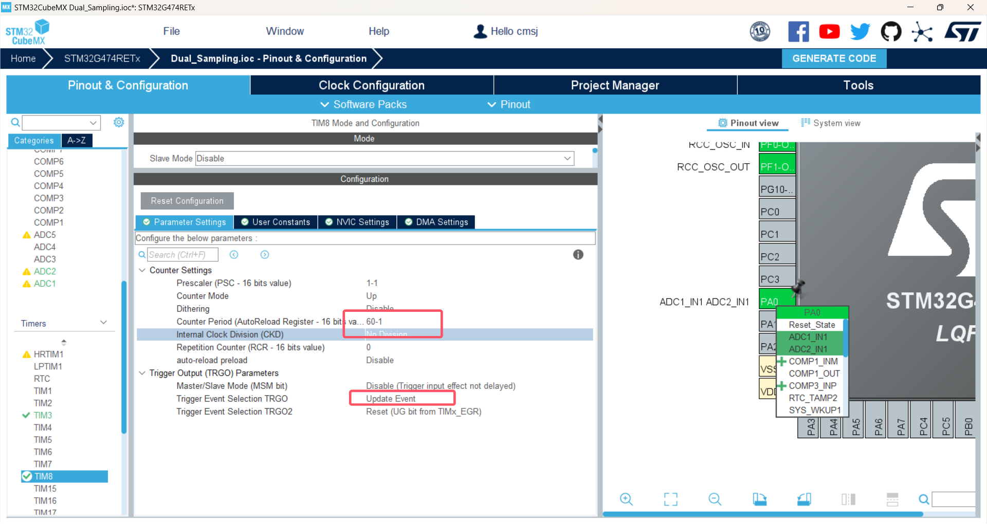
Task: Open the Internal Clock Division value dropdown
Action: coord(478,334)
